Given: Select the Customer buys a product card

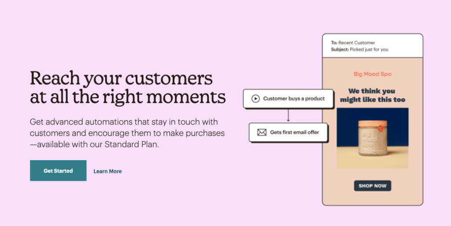Looking at the screenshot, I should point(288,99).
